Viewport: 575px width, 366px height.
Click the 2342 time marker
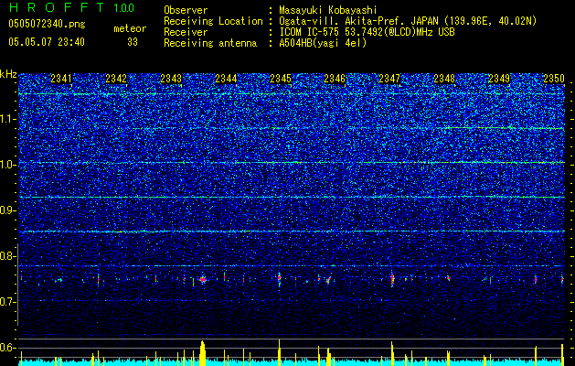point(116,79)
